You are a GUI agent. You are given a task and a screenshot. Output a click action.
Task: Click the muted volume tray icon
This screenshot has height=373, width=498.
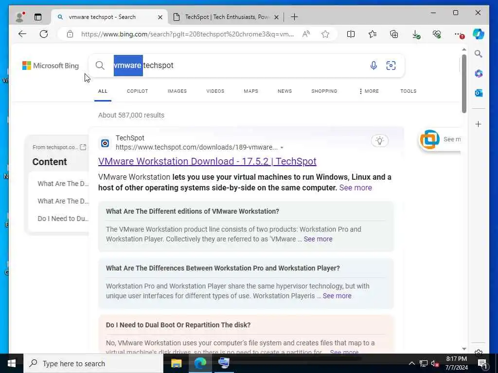point(435,363)
